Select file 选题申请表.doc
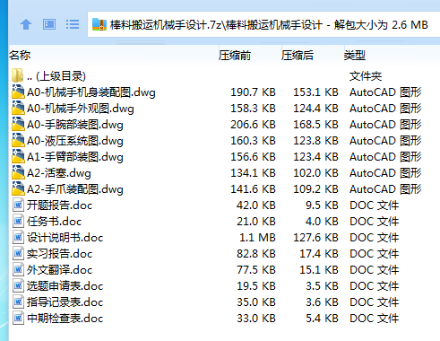440x341 pixels. (65, 286)
